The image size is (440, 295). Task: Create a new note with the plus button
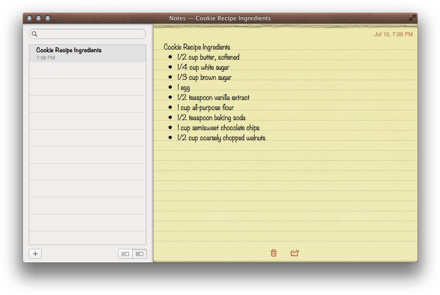pos(35,253)
